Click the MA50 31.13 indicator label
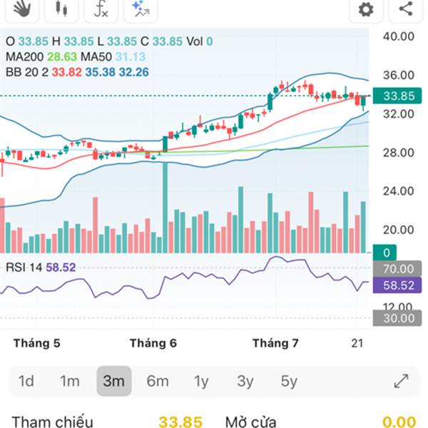Viewport: 428px width, 428px height. pyautogui.click(x=113, y=57)
